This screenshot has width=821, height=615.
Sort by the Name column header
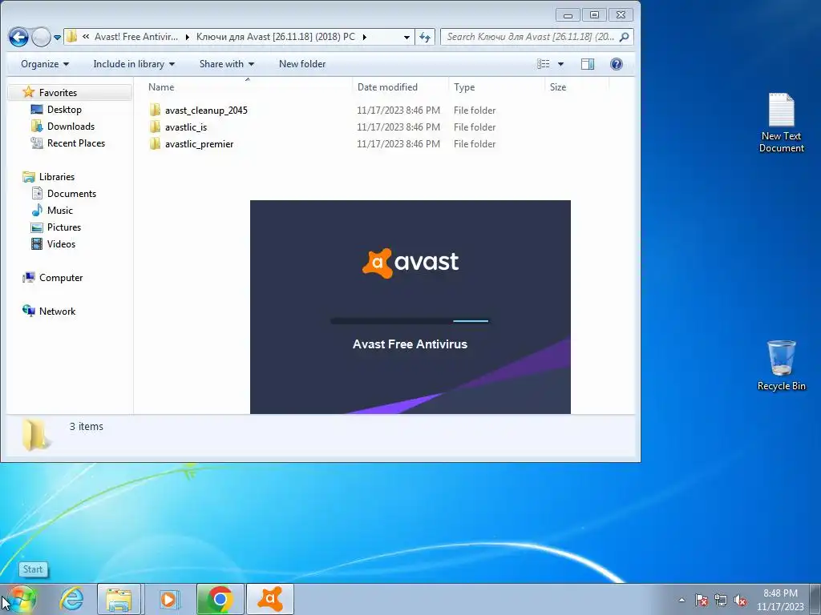(x=161, y=86)
